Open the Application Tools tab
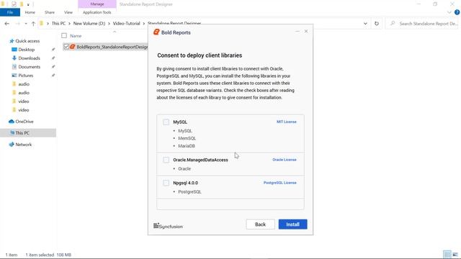Image resolution: width=461 pixels, height=259 pixels. click(x=97, y=12)
